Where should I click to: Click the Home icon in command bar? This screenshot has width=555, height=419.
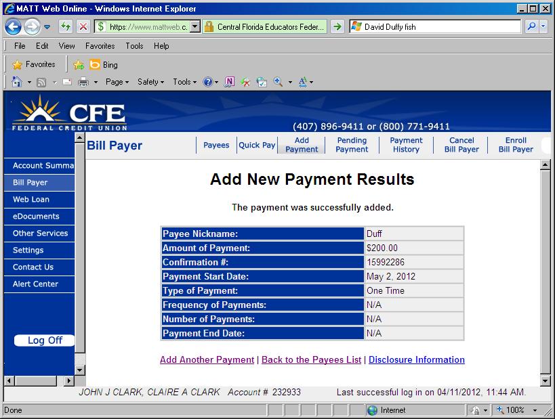pos(17,82)
